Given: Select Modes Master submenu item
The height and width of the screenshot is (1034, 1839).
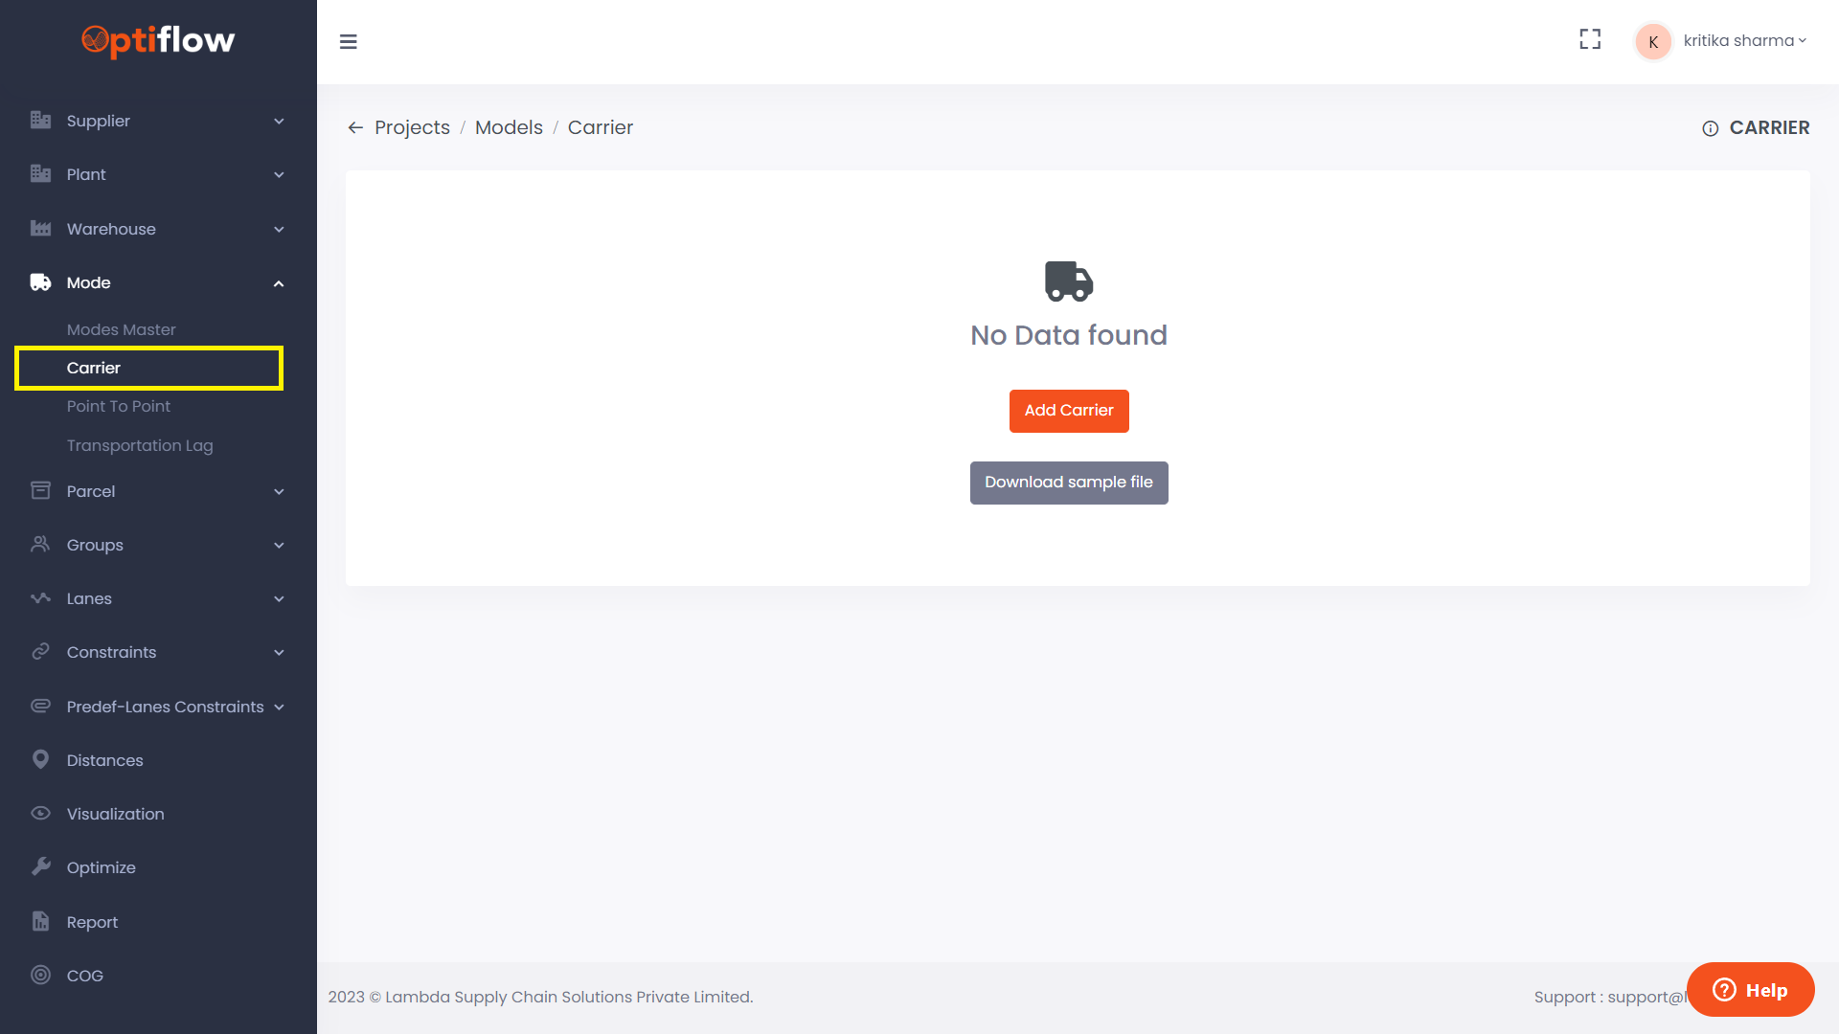Looking at the screenshot, I should 121,329.
